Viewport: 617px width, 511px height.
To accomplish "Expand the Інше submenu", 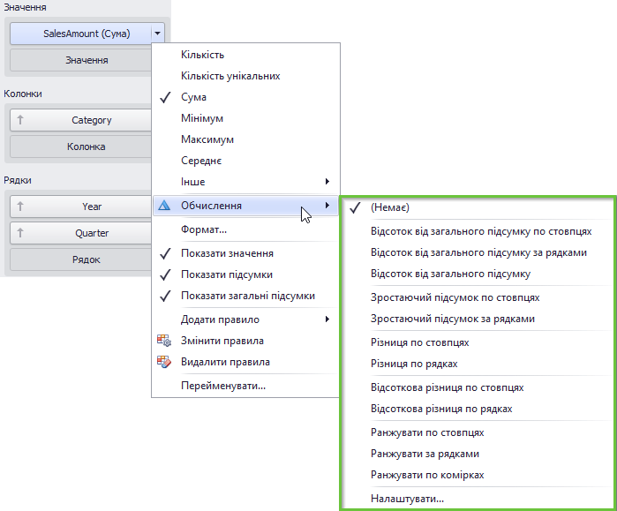I will click(x=245, y=182).
